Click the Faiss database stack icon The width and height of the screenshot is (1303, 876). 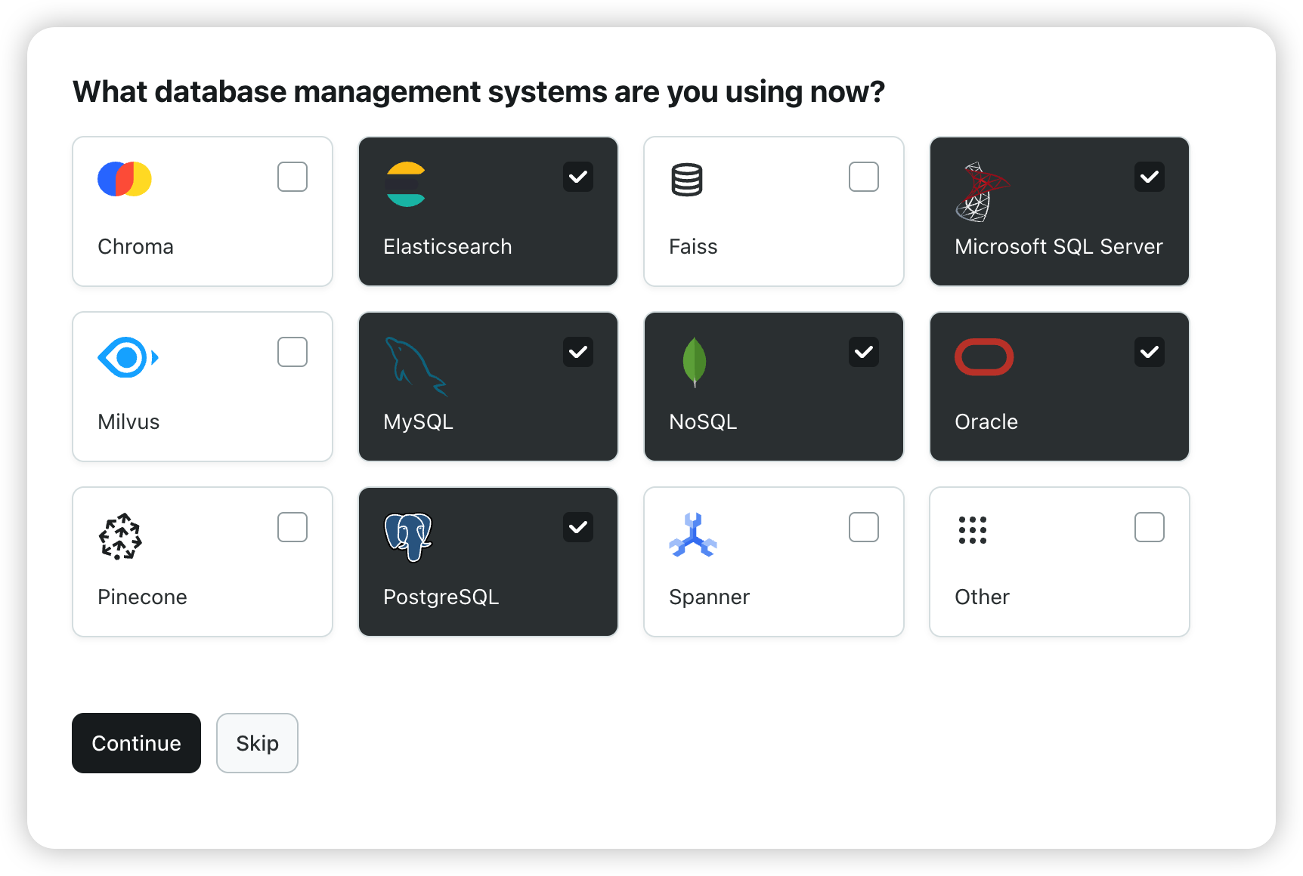click(x=686, y=180)
